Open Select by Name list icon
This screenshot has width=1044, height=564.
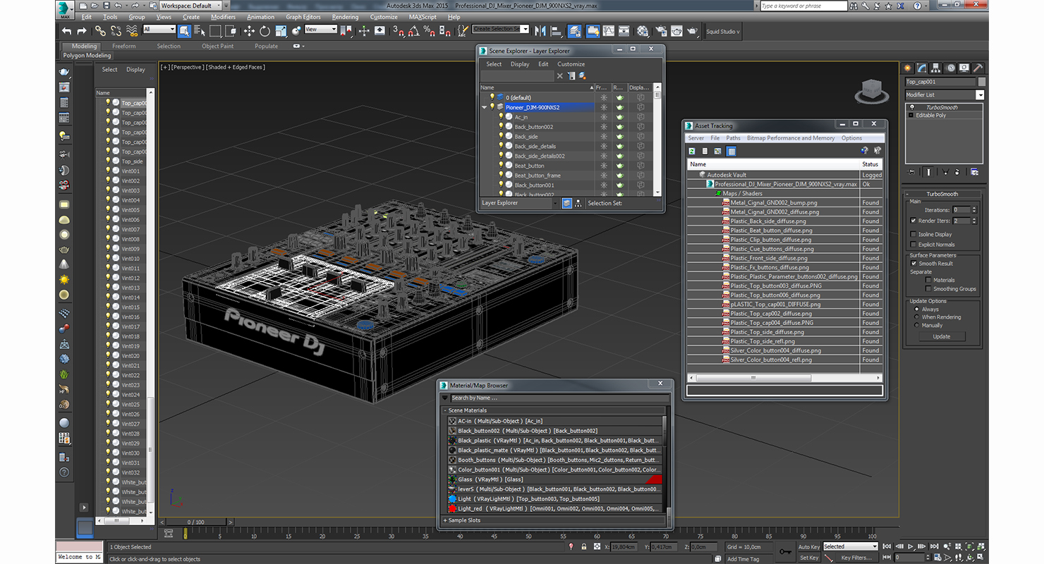pyautogui.click(x=200, y=31)
